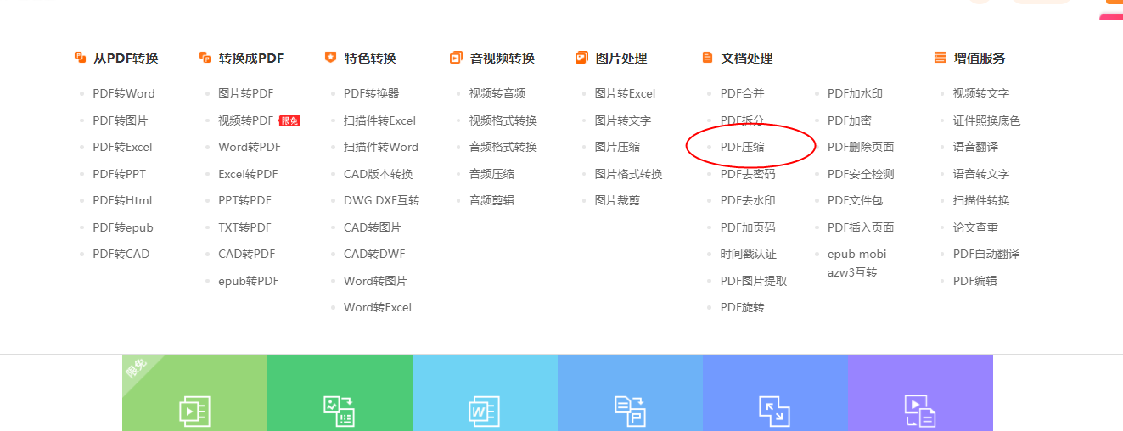Viewport: 1123px width, 431px height.
Task: Choose the PDF转Excel option
Action: pos(122,147)
